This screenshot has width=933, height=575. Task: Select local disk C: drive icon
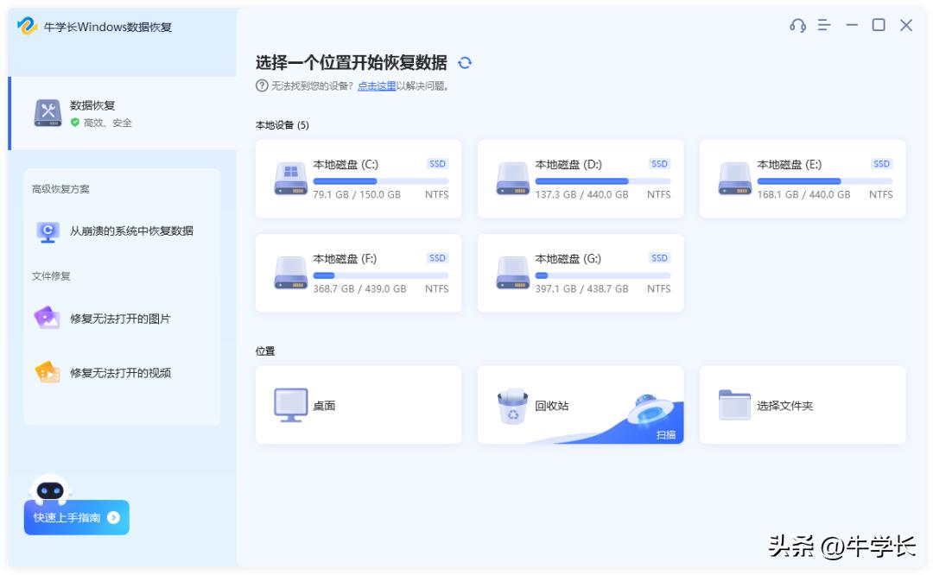pyautogui.click(x=291, y=179)
